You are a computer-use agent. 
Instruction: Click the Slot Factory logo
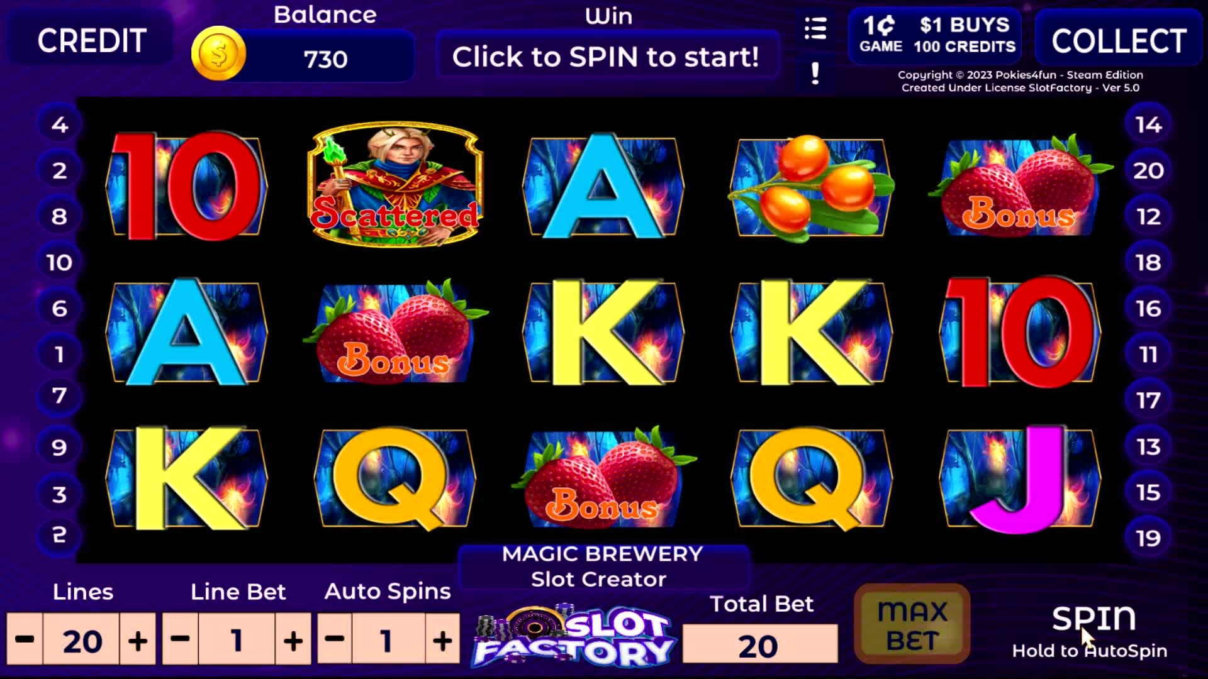(x=574, y=636)
